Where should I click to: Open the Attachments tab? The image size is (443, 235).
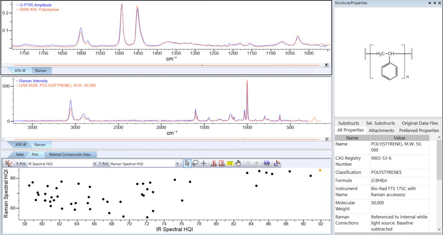(x=381, y=130)
